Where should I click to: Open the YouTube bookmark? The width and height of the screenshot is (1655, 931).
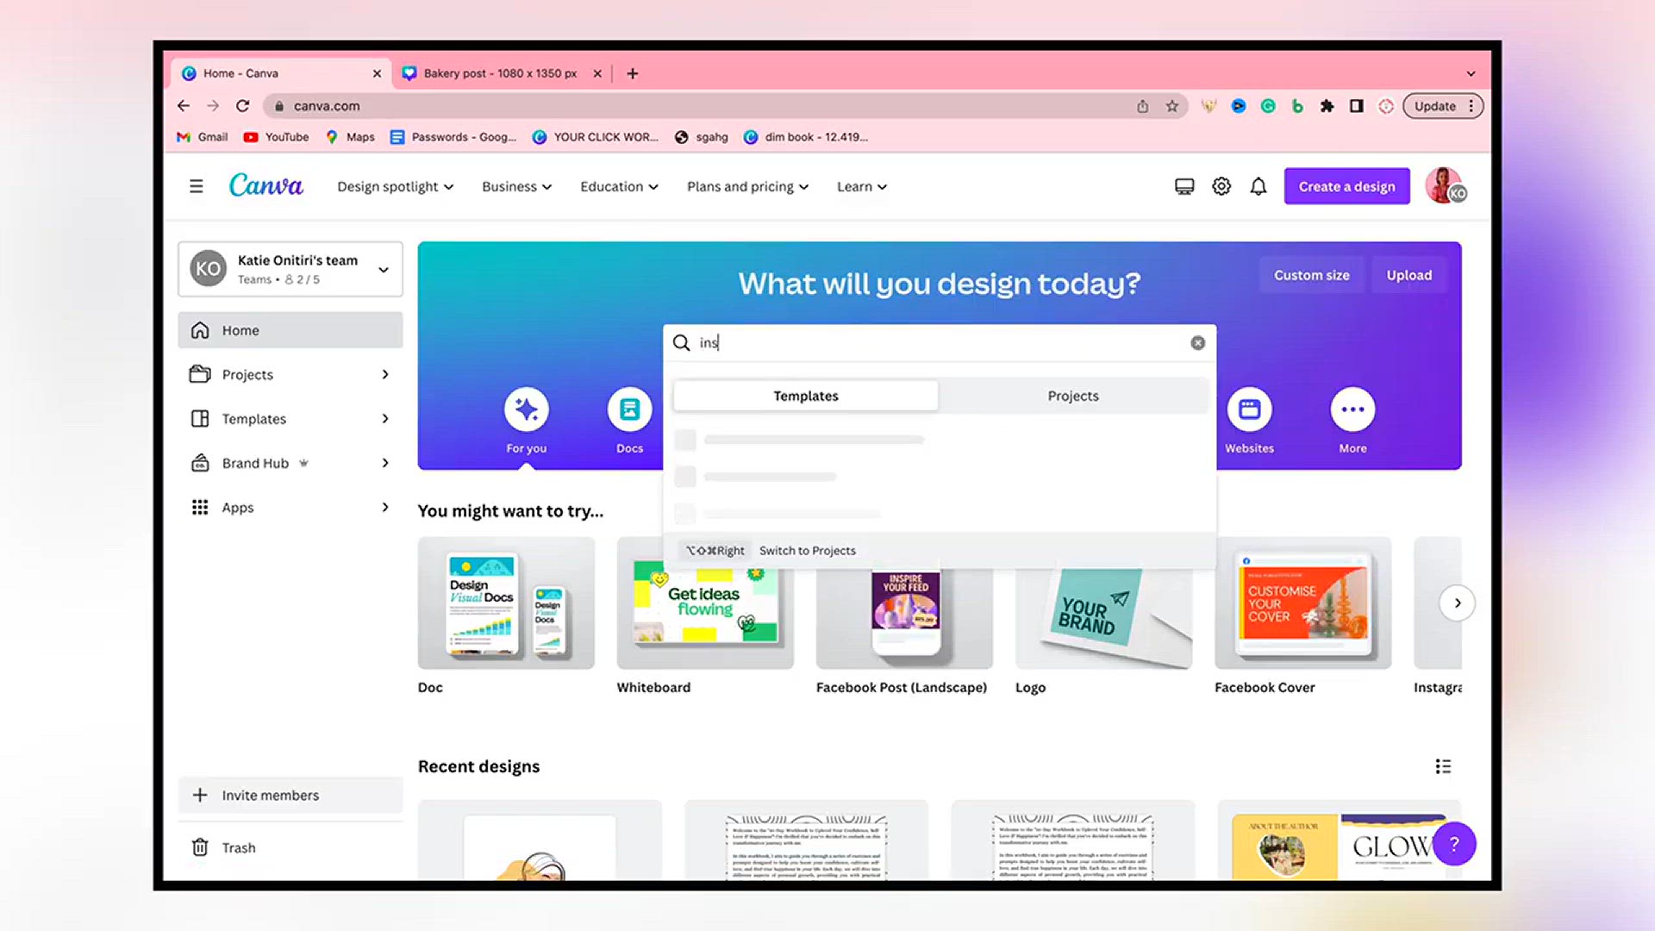click(276, 137)
